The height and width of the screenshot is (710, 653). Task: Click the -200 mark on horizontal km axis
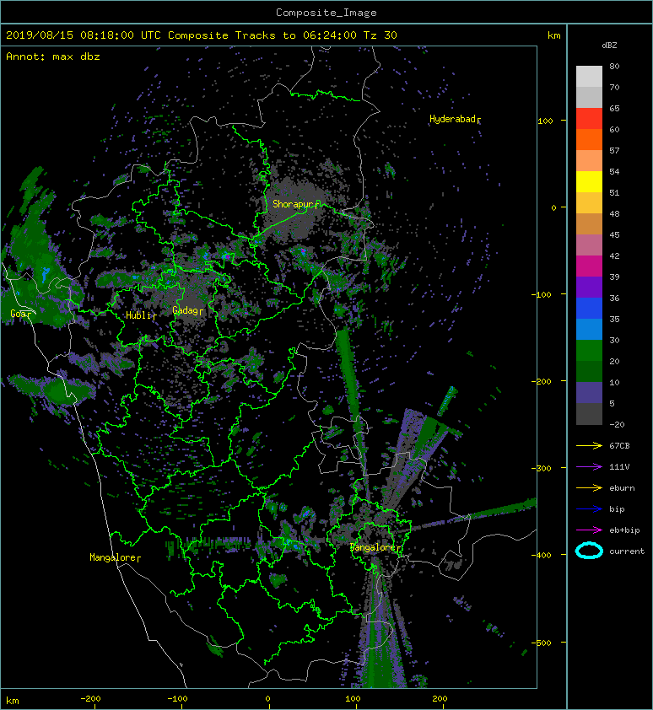click(90, 699)
